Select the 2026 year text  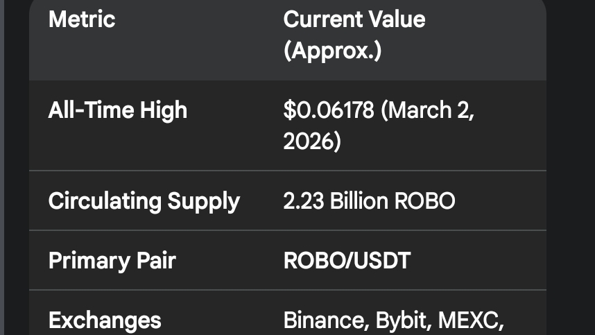pyautogui.click(x=311, y=141)
